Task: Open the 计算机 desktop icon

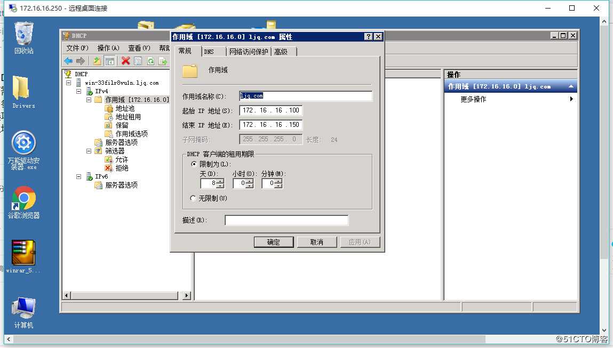Action: pyautogui.click(x=23, y=312)
